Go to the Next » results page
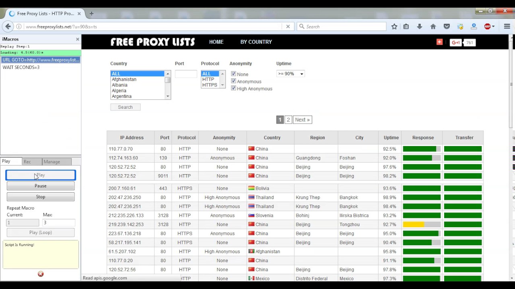Image resolution: width=515 pixels, height=289 pixels. (x=302, y=120)
